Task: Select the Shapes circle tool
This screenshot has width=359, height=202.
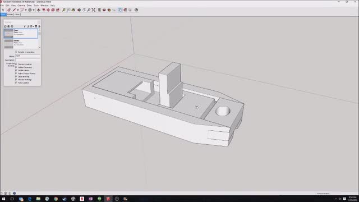Action: pos(30,10)
